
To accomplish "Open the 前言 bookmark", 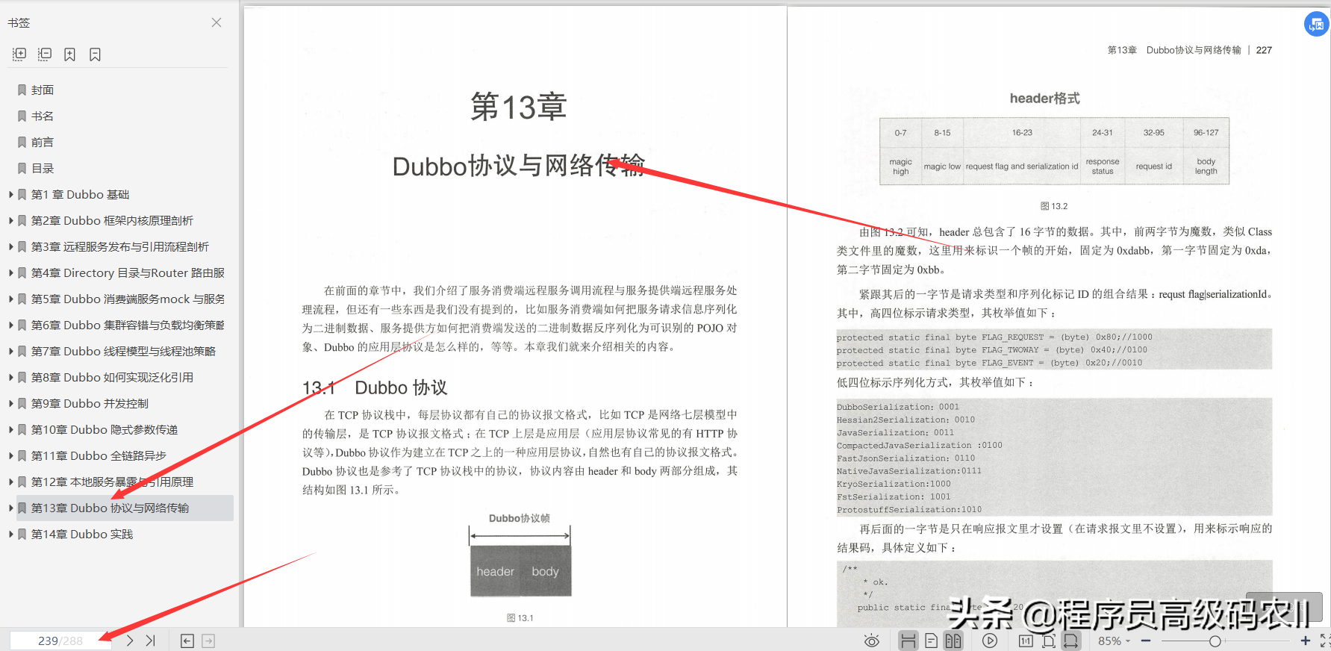I will 43,142.
